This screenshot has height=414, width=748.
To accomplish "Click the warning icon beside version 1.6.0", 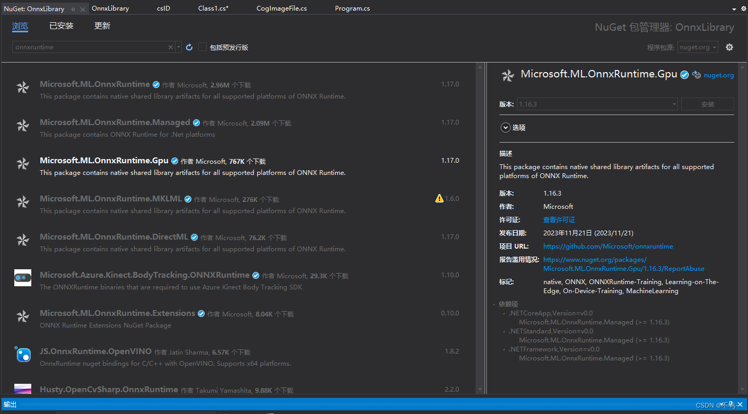I will pyautogui.click(x=439, y=198).
